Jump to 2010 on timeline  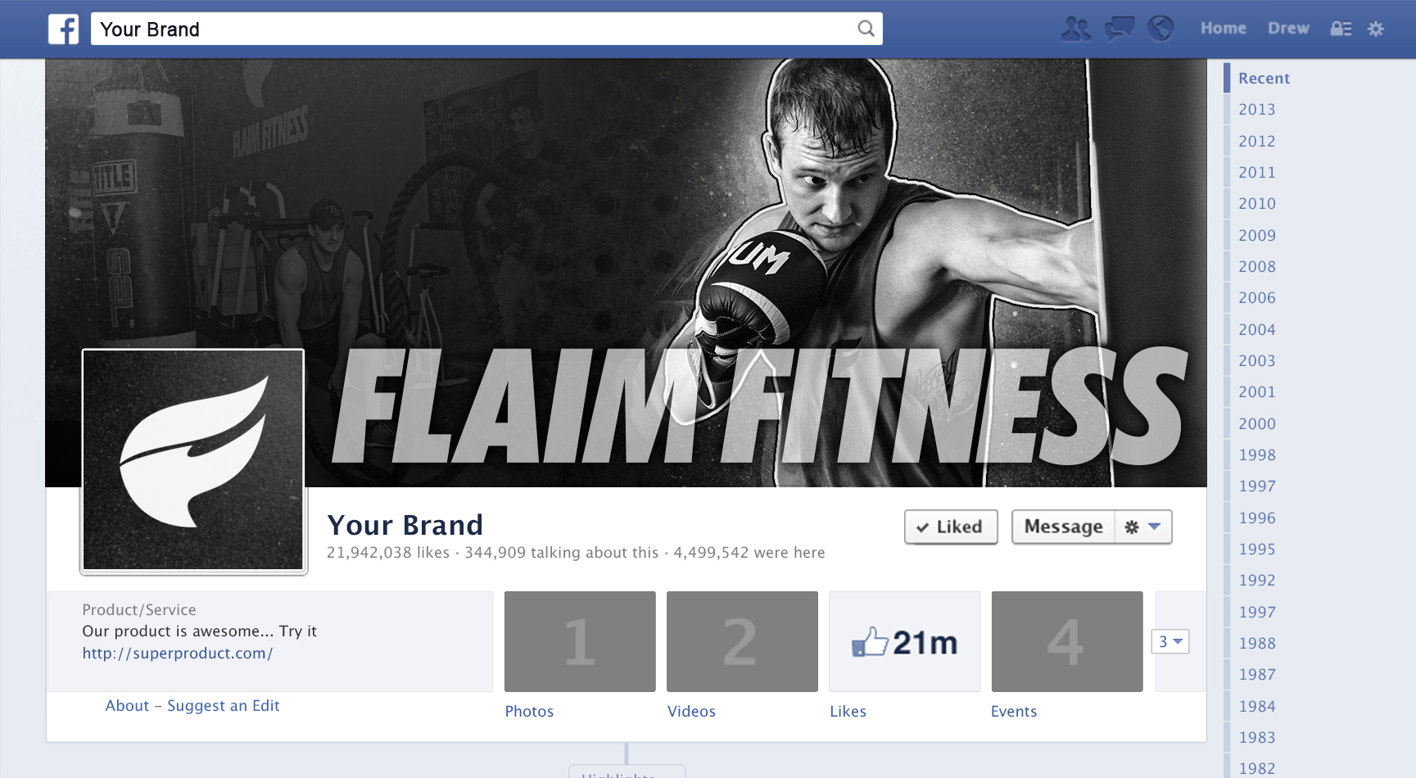pos(1256,204)
